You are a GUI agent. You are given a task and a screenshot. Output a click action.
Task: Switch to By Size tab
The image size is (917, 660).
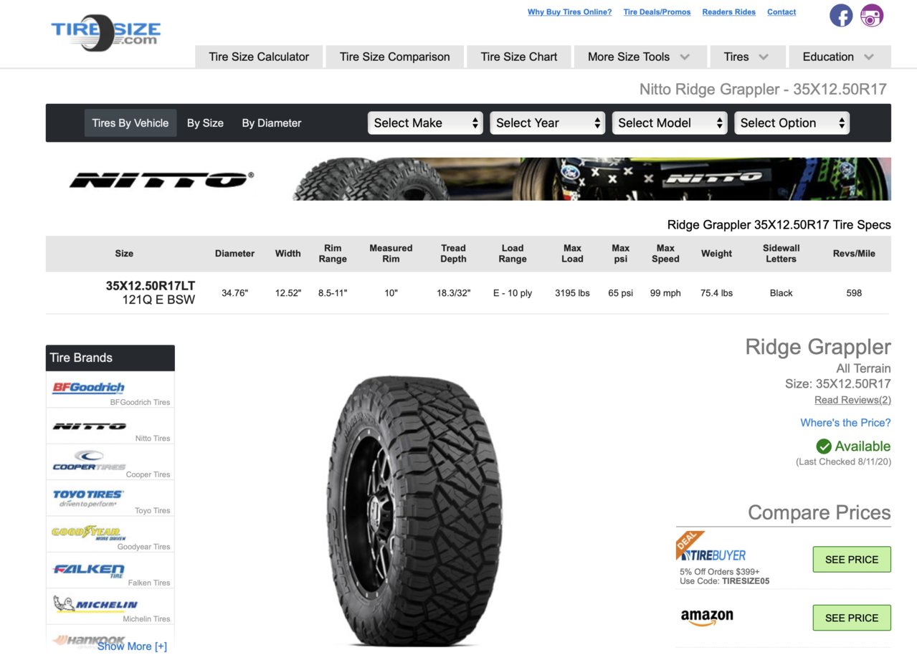[x=205, y=123]
